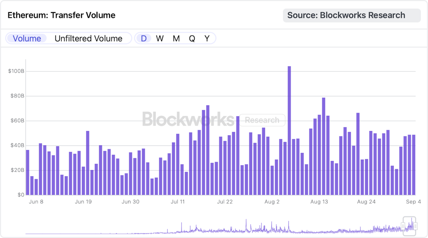Click the Aug 13 date label
The width and height of the screenshot is (428, 238).
tap(319, 202)
